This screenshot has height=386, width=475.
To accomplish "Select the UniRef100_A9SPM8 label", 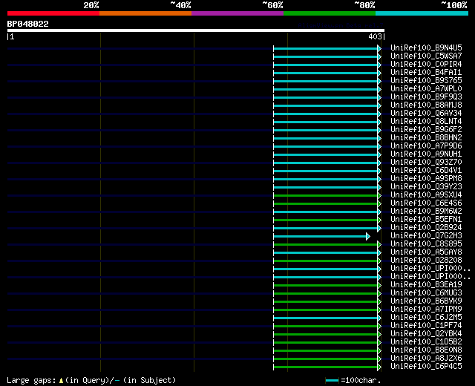I will [426, 178].
